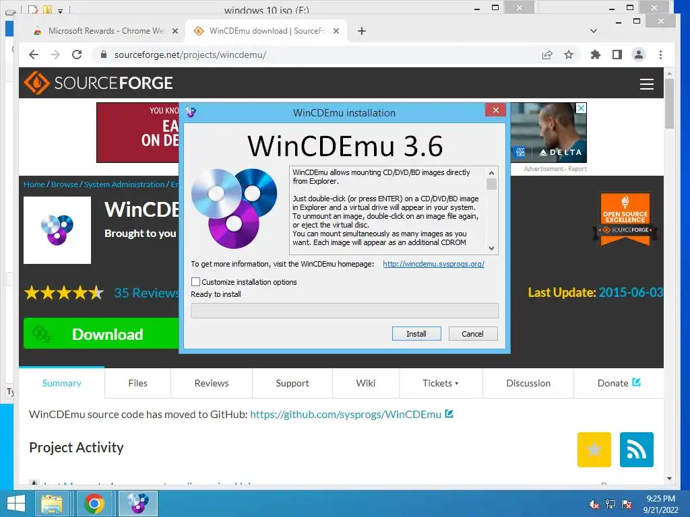Open a new Chrome tab

(x=362, y=31)
